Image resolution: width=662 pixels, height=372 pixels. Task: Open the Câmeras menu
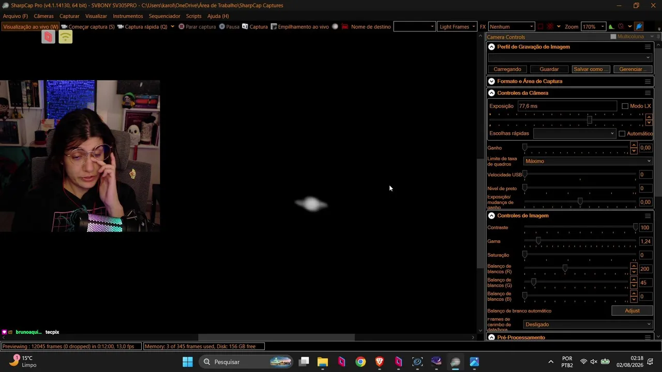pyautogui.click(x=43, y=16)
